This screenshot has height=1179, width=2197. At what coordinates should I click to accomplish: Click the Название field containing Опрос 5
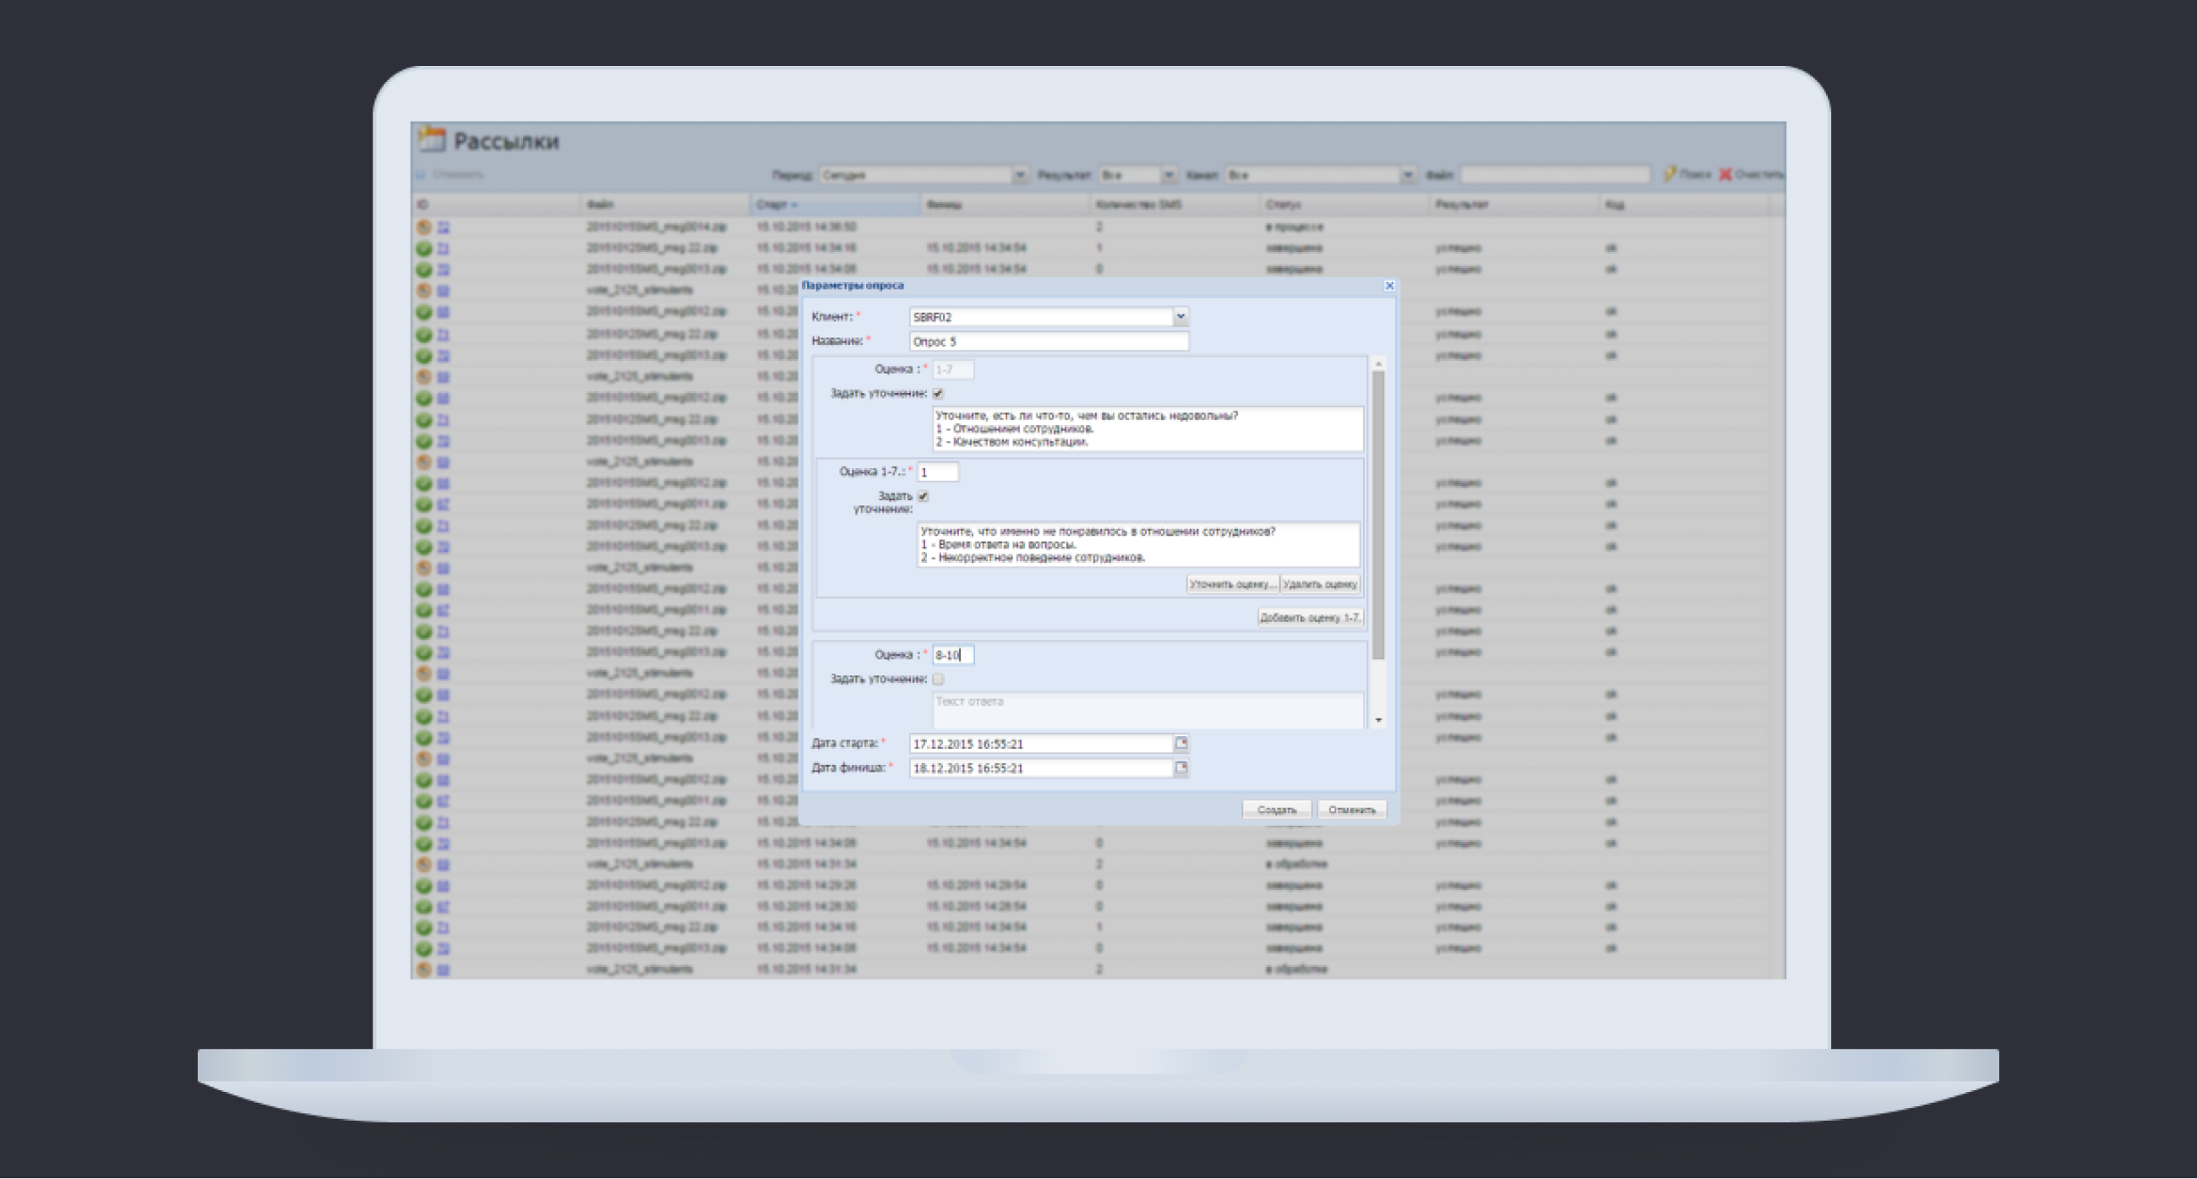1048,341
